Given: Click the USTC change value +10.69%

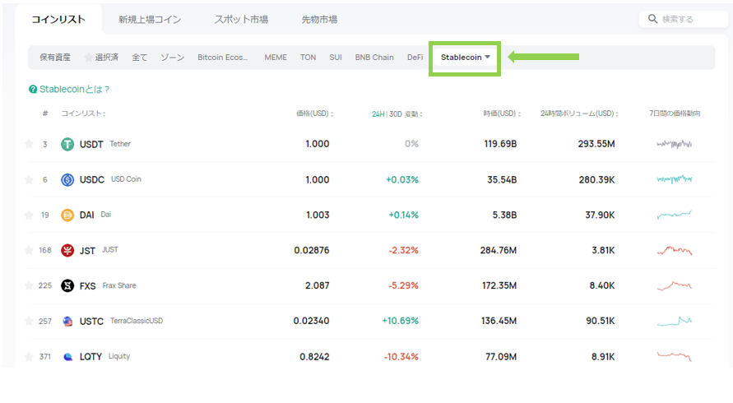Looking at the screenshot, I should (400, 322).
